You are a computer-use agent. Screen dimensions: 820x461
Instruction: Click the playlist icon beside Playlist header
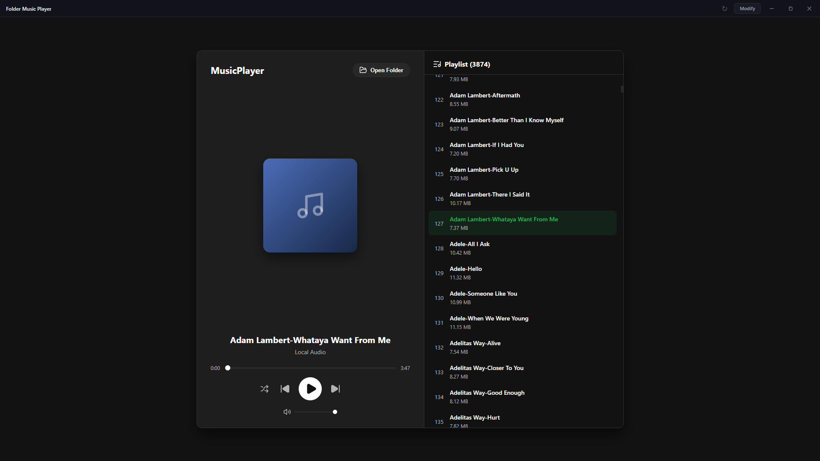[x=437, y=64]
